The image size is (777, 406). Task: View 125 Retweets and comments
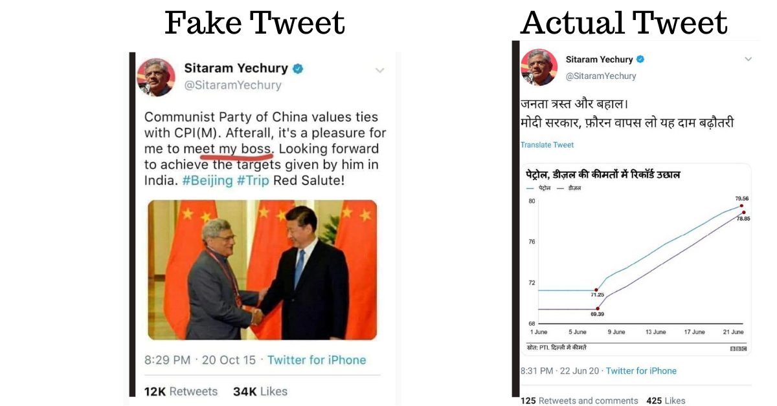point(580,401)
